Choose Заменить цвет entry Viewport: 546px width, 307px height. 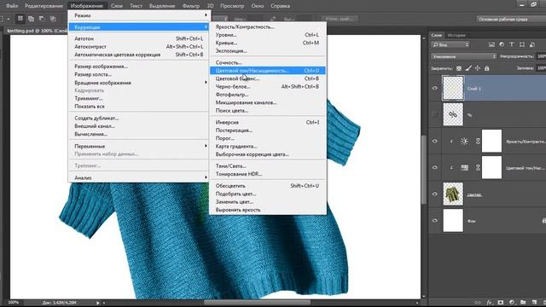tap(267, 202)
